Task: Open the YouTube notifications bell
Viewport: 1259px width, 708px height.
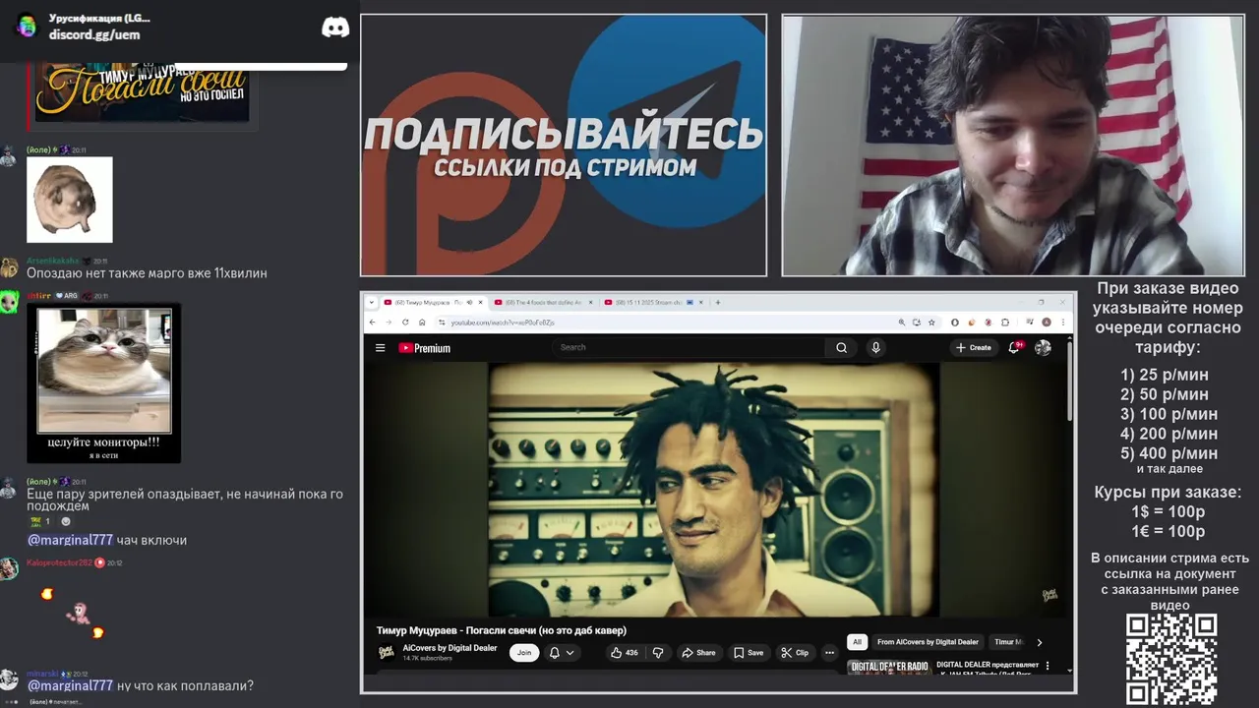Action: point(1014,347)
